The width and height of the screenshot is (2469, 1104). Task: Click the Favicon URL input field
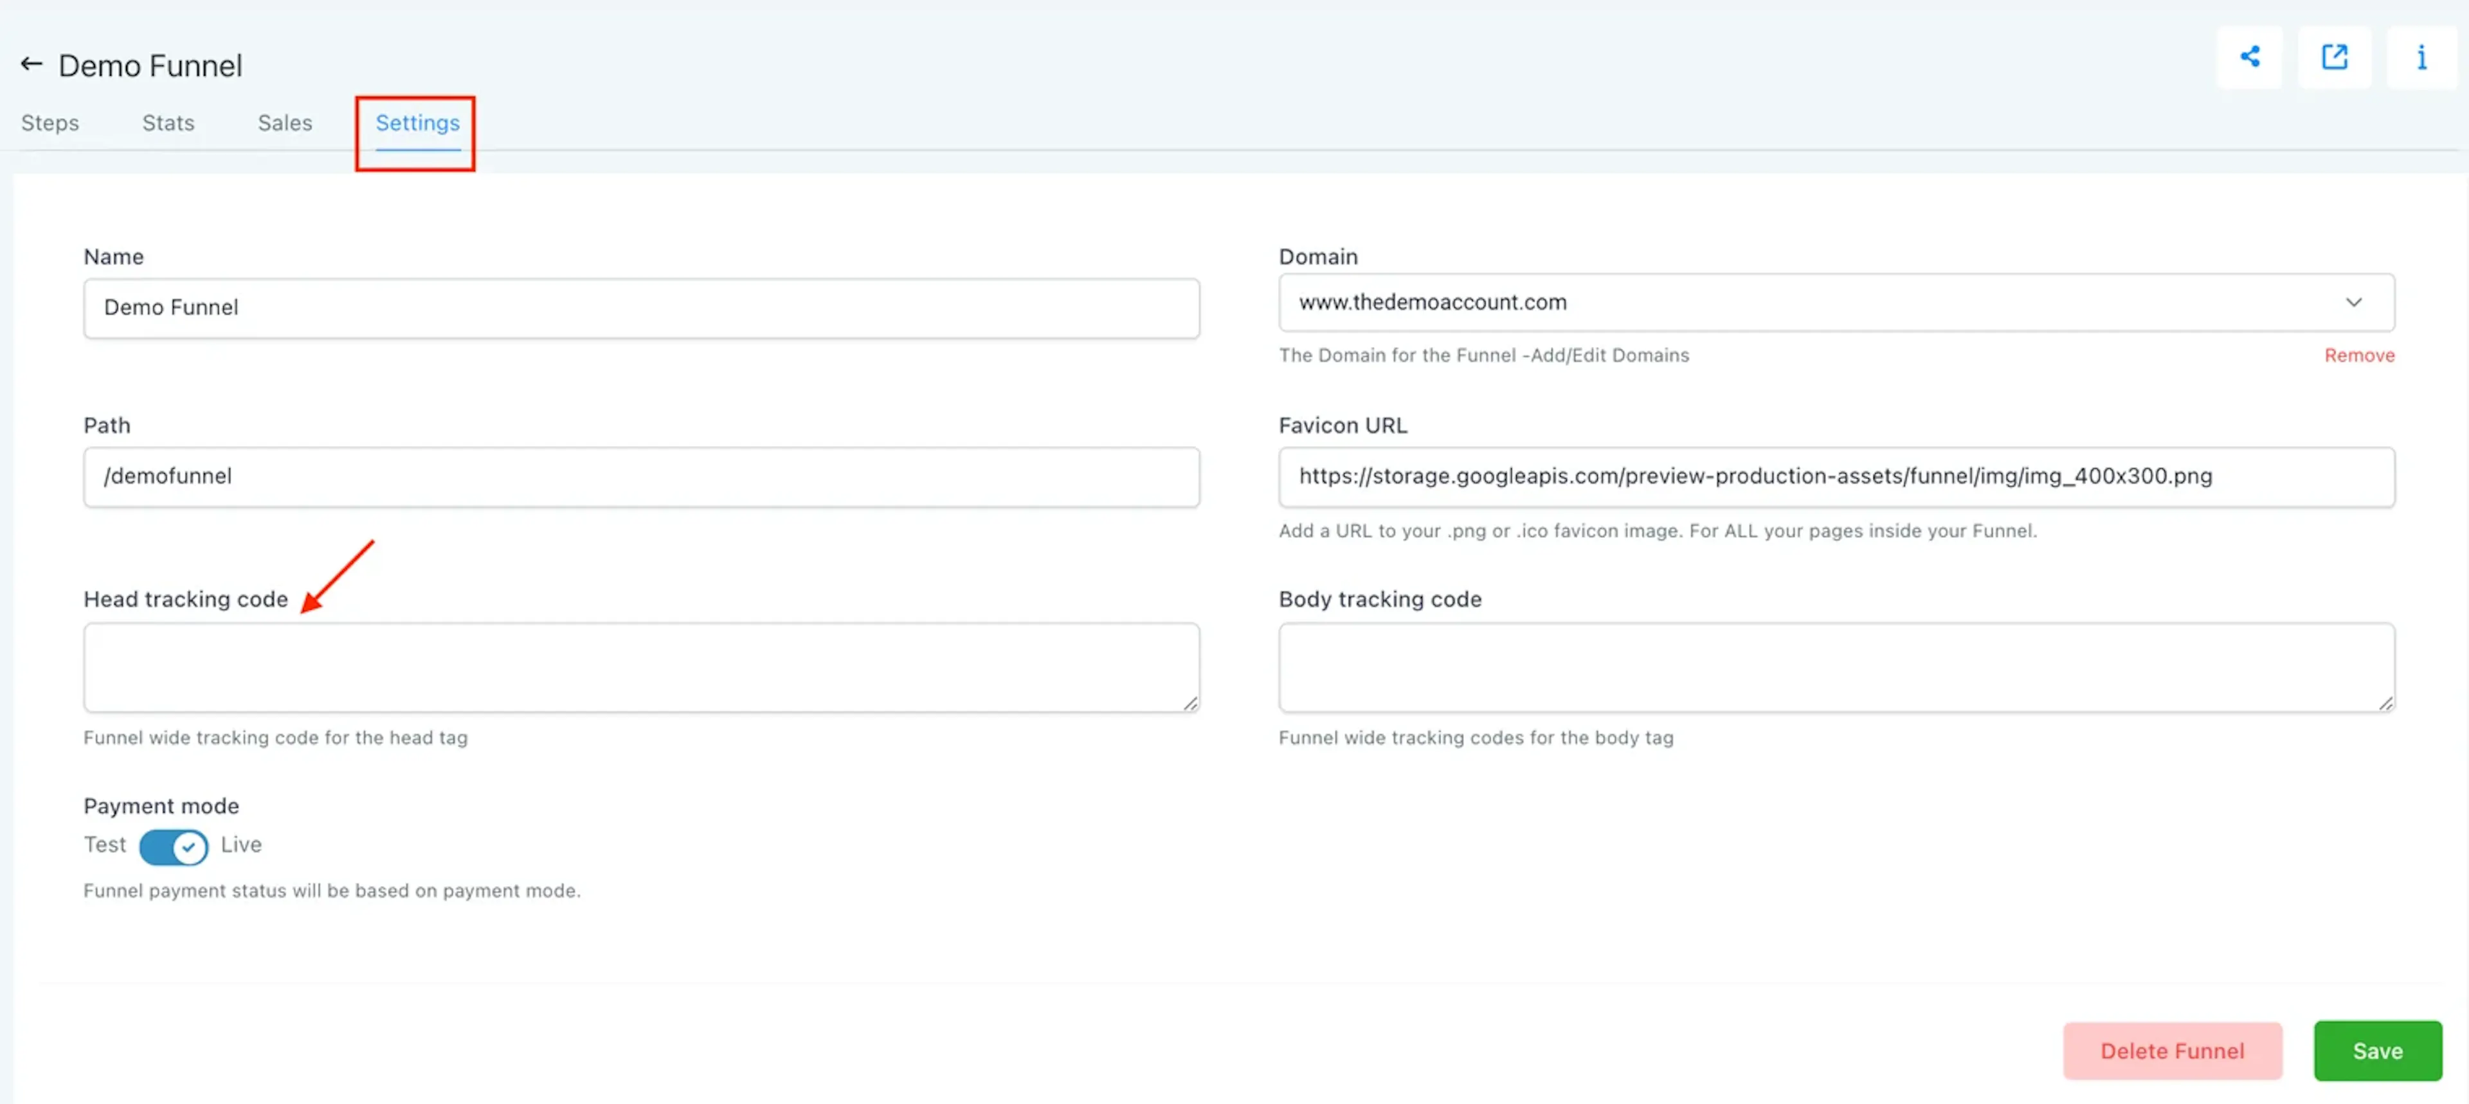pyautogui.click(x=1836, y=476)
